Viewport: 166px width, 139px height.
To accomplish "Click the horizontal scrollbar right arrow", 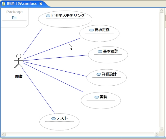I will (157, 134).
